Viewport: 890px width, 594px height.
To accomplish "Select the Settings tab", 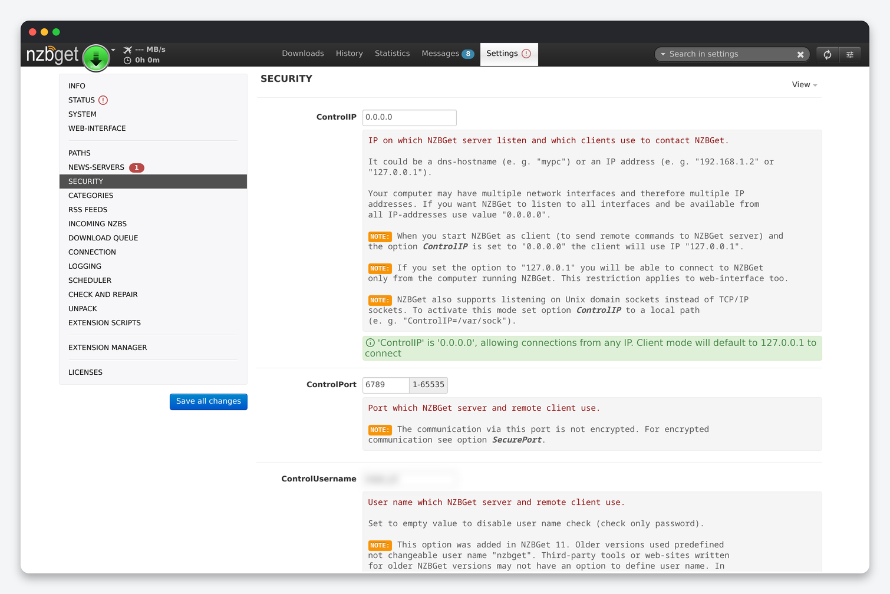I will 509,54.
